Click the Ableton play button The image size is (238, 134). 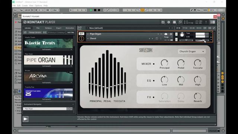point(91,10)
